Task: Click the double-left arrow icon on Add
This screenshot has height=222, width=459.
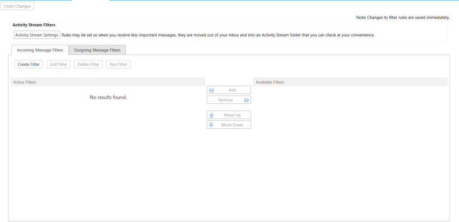Action: coord(211,90)
